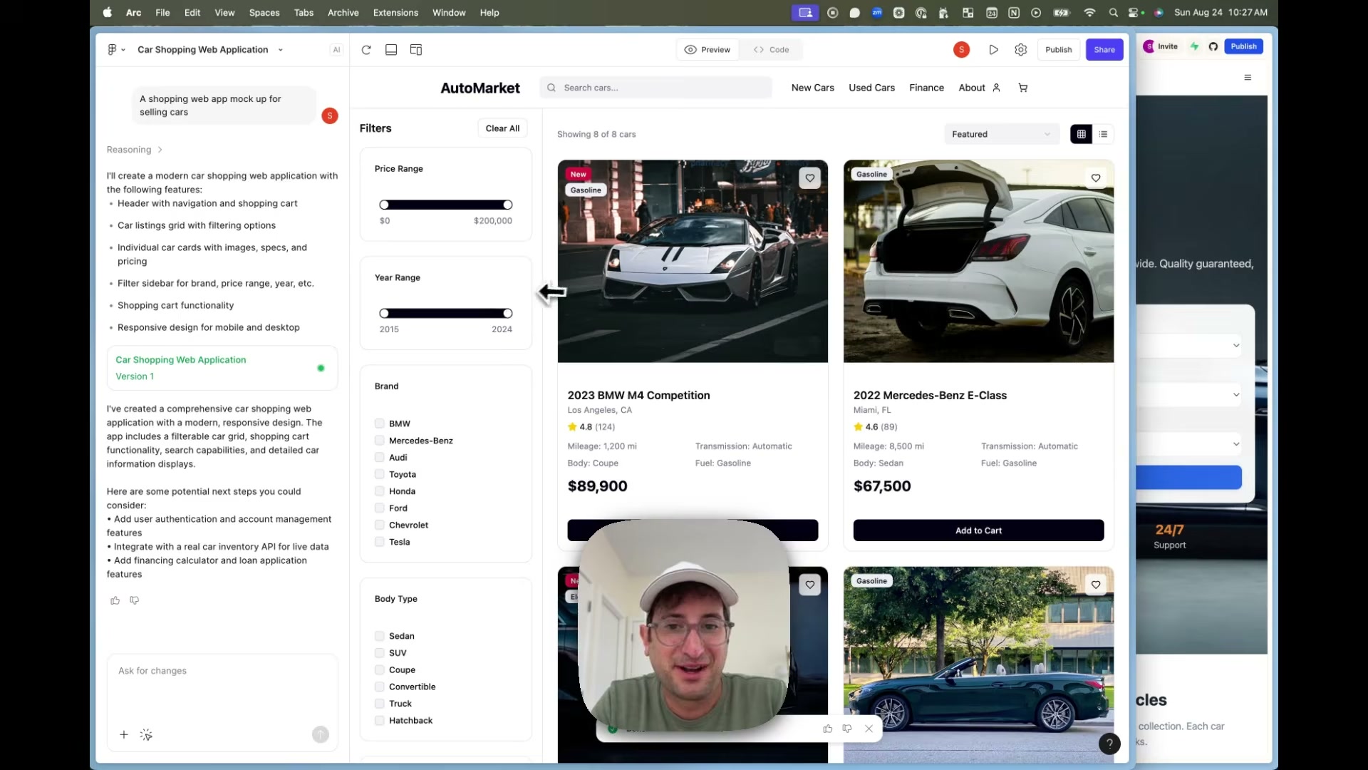Tick the SUV body type checkbox
The image size is (1368, 770).
tap(380, 653)
